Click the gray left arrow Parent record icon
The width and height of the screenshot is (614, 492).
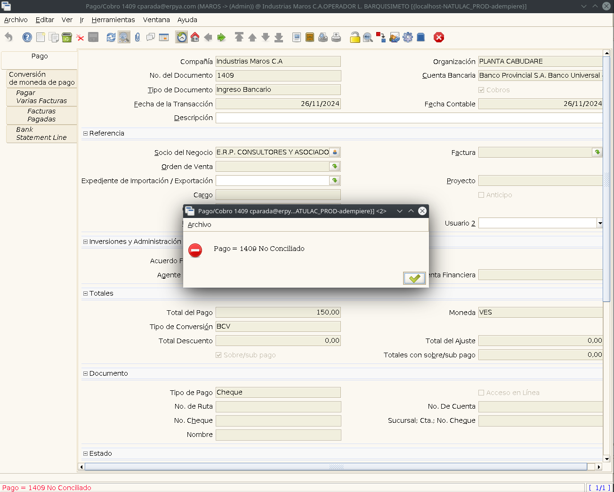point(208,37)
